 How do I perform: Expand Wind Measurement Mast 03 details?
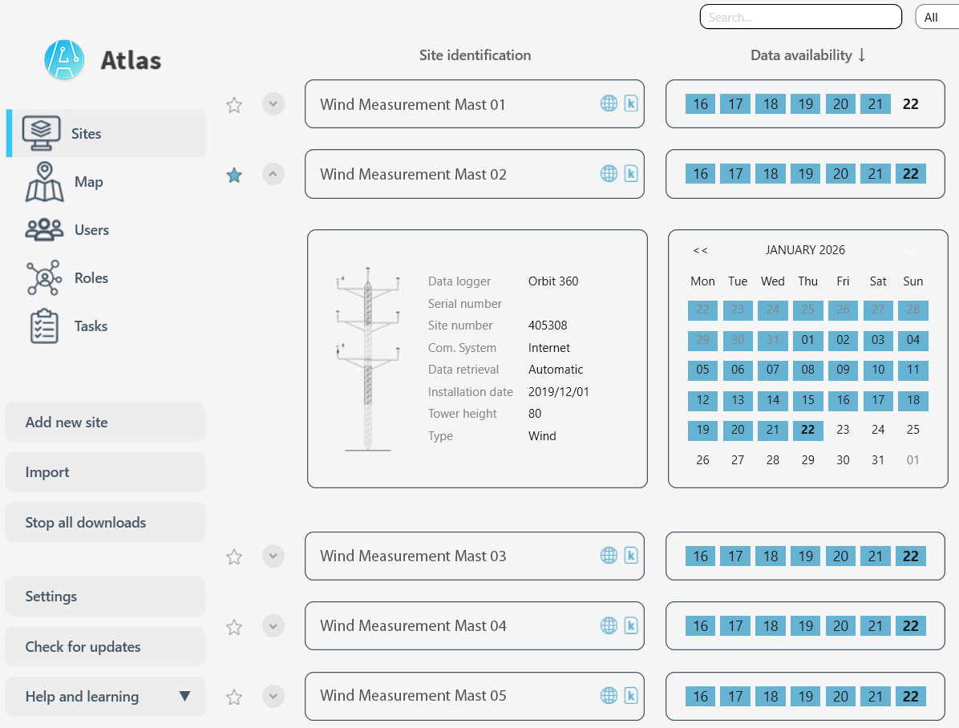(273, 556)
